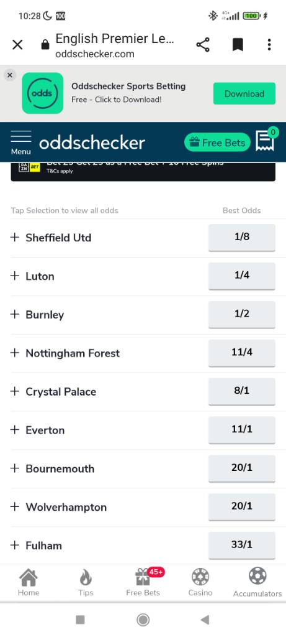This screenshot has width=286, height=637.
Task: Switch to Accumulators tab
Action: [x=257, y=582]
